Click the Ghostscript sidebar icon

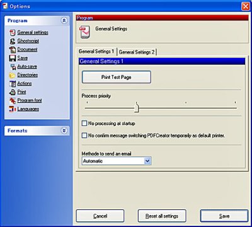coord(13,41)
